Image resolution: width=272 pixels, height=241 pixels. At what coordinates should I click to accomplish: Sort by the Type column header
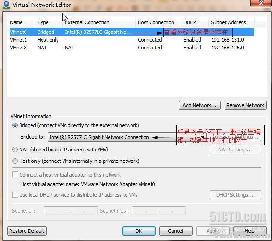(x=48, y=22)
